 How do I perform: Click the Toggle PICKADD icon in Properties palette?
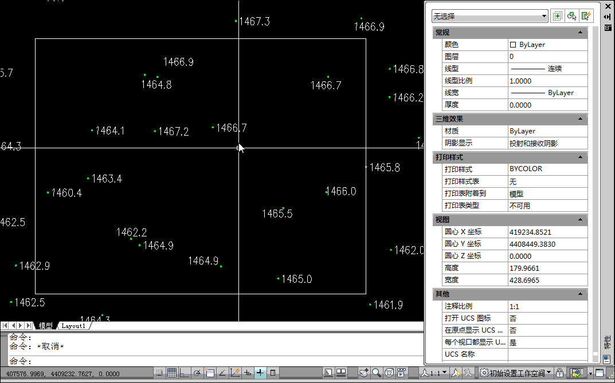coord(557,15)
